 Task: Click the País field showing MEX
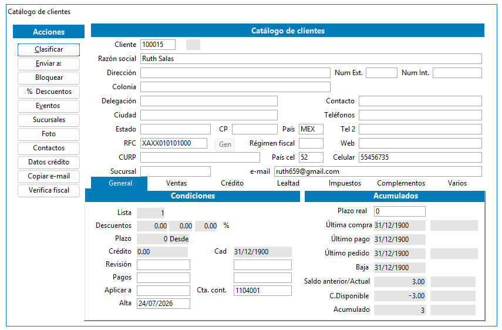point(311,129)
